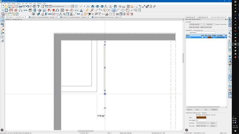239x134 pixels.
Task: Open the gear settings icon at bottom left
Action: pyautogui.click(x=2, y=130)
